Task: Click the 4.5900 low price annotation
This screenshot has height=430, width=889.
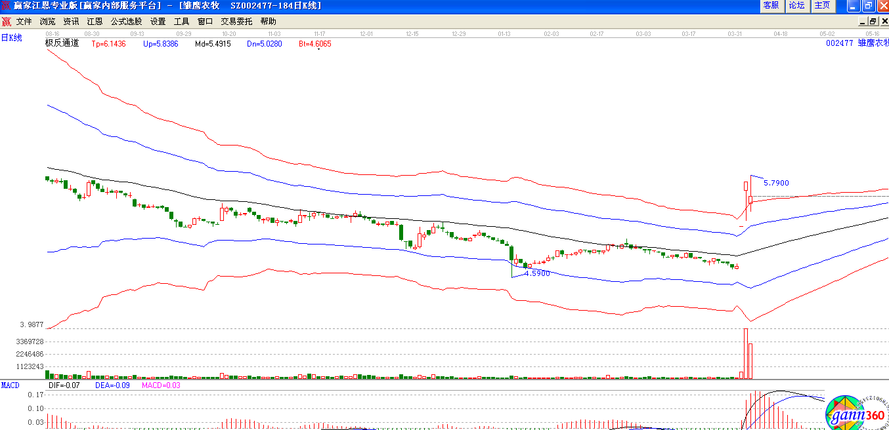Action: (537, 273)
